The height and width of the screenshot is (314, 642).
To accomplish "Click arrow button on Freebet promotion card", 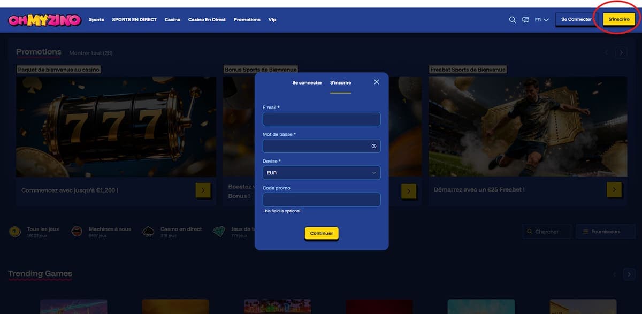I will (x=614, y=190).
